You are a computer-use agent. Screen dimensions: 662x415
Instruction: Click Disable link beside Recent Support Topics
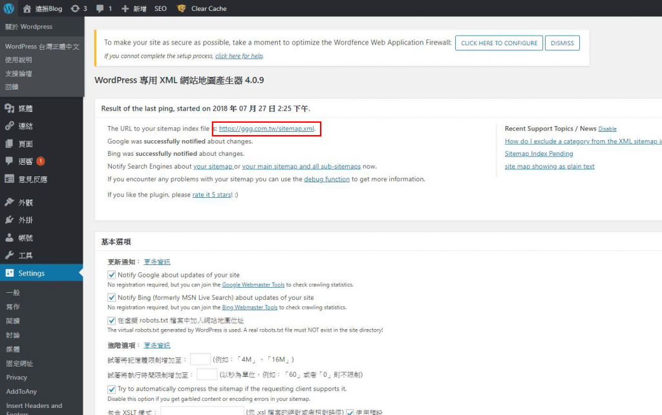tap(607, 129)
